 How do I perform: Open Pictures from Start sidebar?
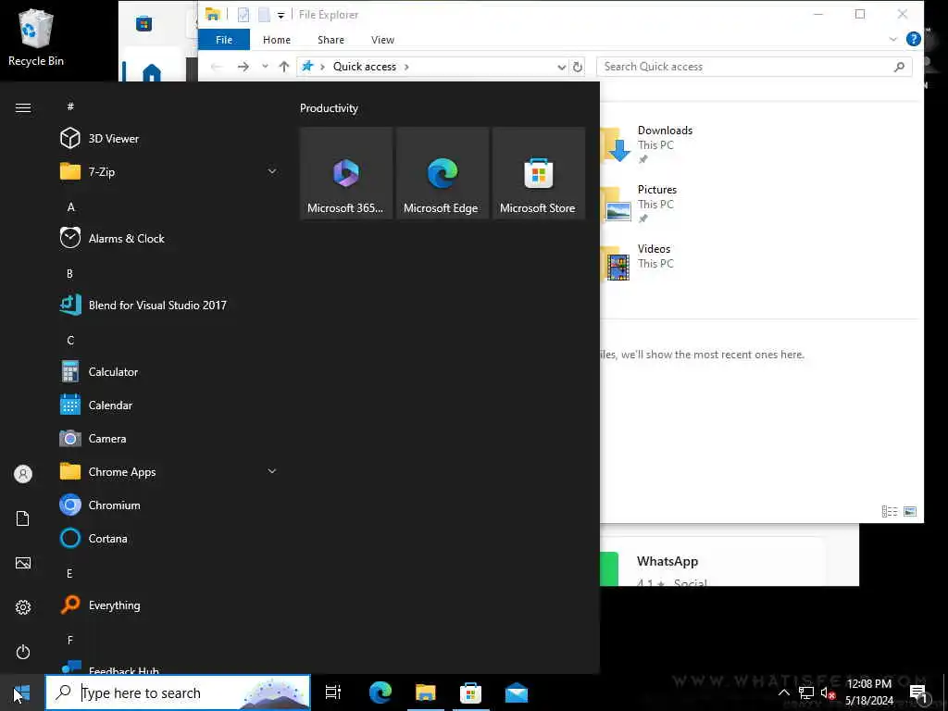(x=23, y=563)
